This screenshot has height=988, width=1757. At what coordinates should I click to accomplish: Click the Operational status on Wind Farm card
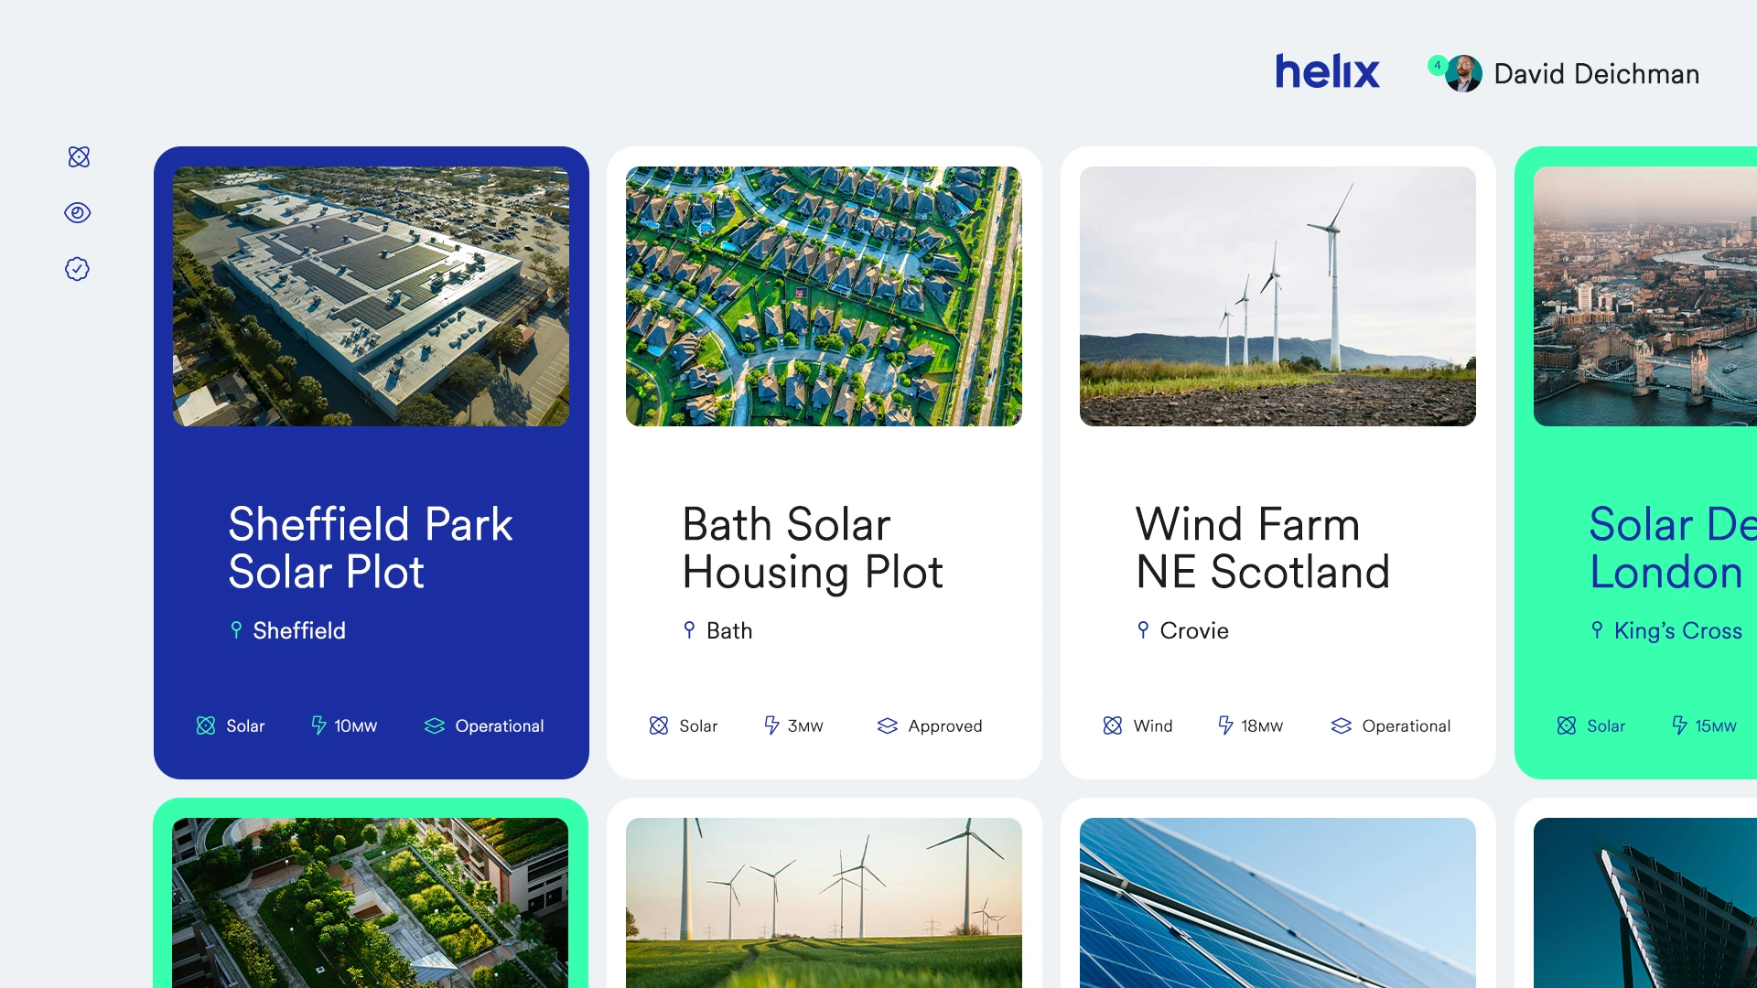(1406, 725)
